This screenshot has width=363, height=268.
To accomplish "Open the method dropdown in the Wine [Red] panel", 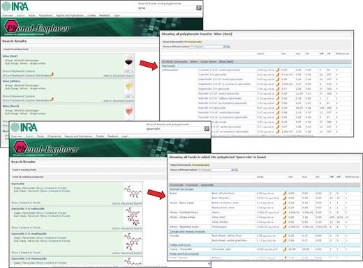I will point(208,47).
